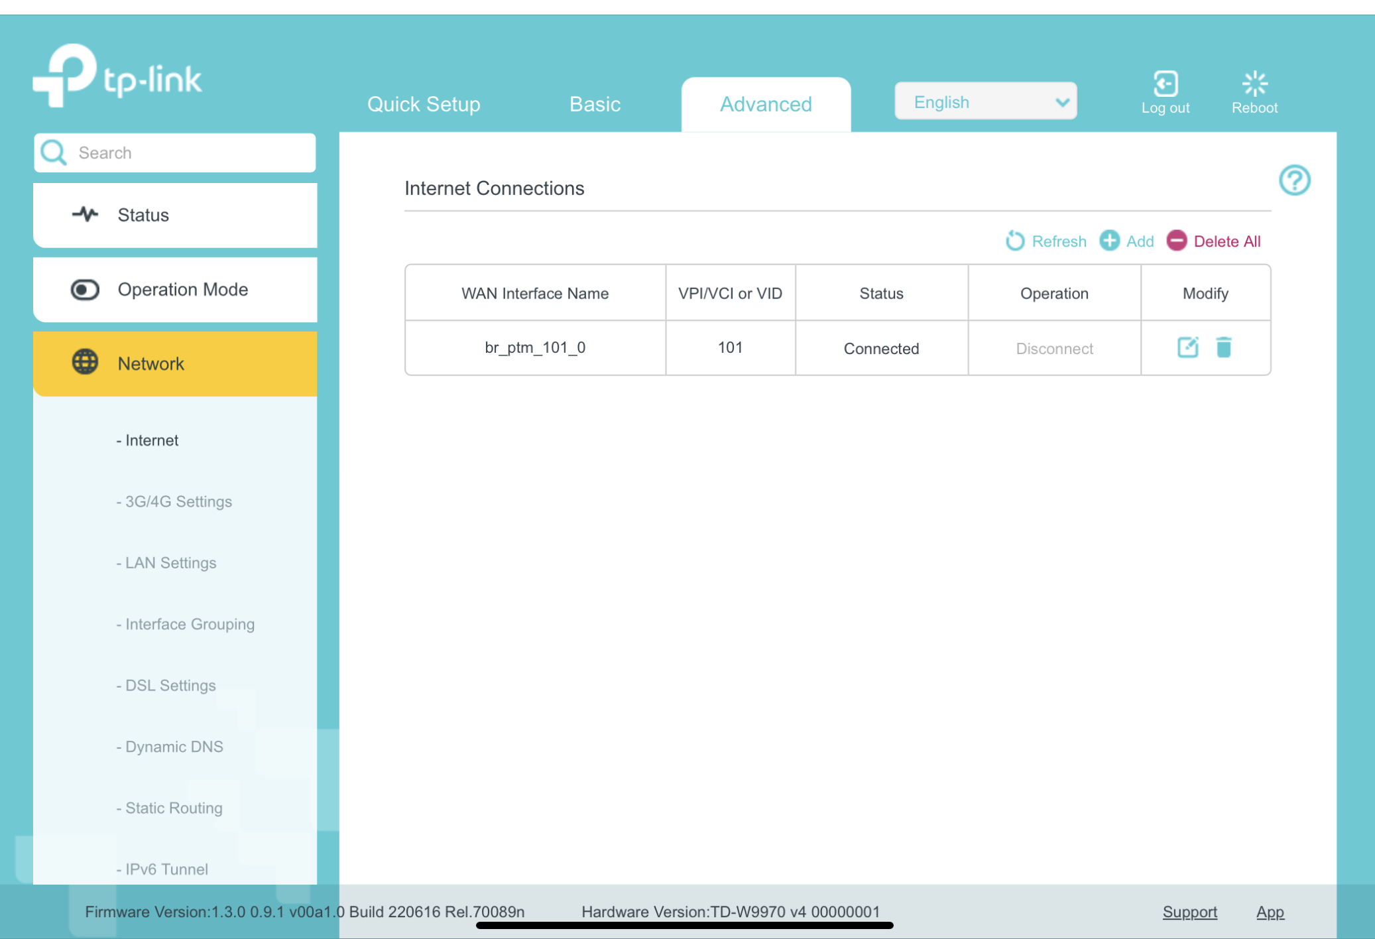Open the English language dropdown
1375x939 pixels.
(x=985, y=101)
